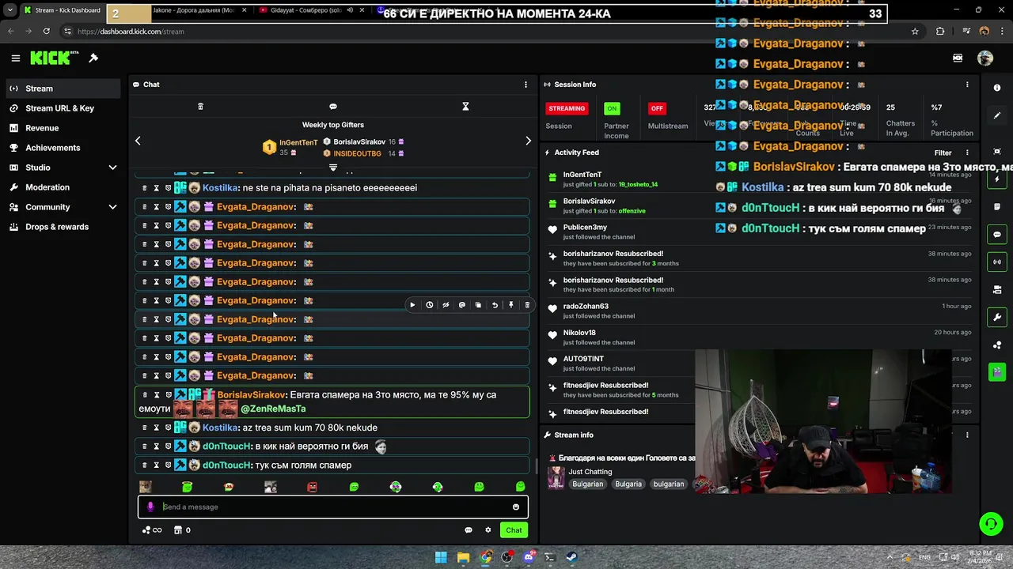
Task: Open emoji picker in message box
Action: click(x=516, y=507)
